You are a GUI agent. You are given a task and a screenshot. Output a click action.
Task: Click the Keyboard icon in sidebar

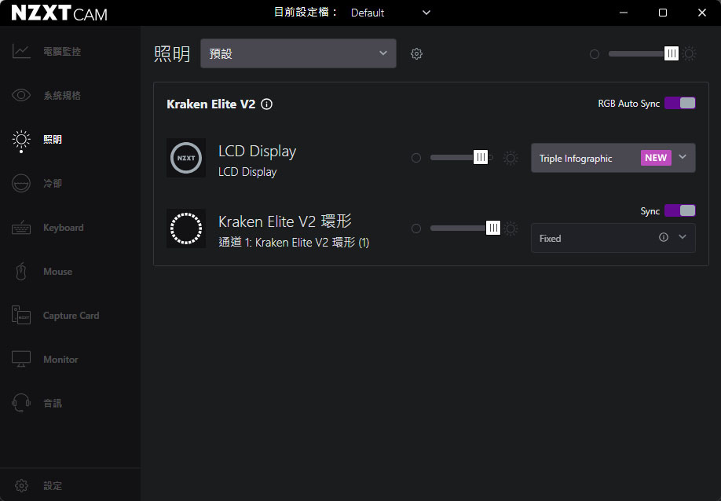21,228
